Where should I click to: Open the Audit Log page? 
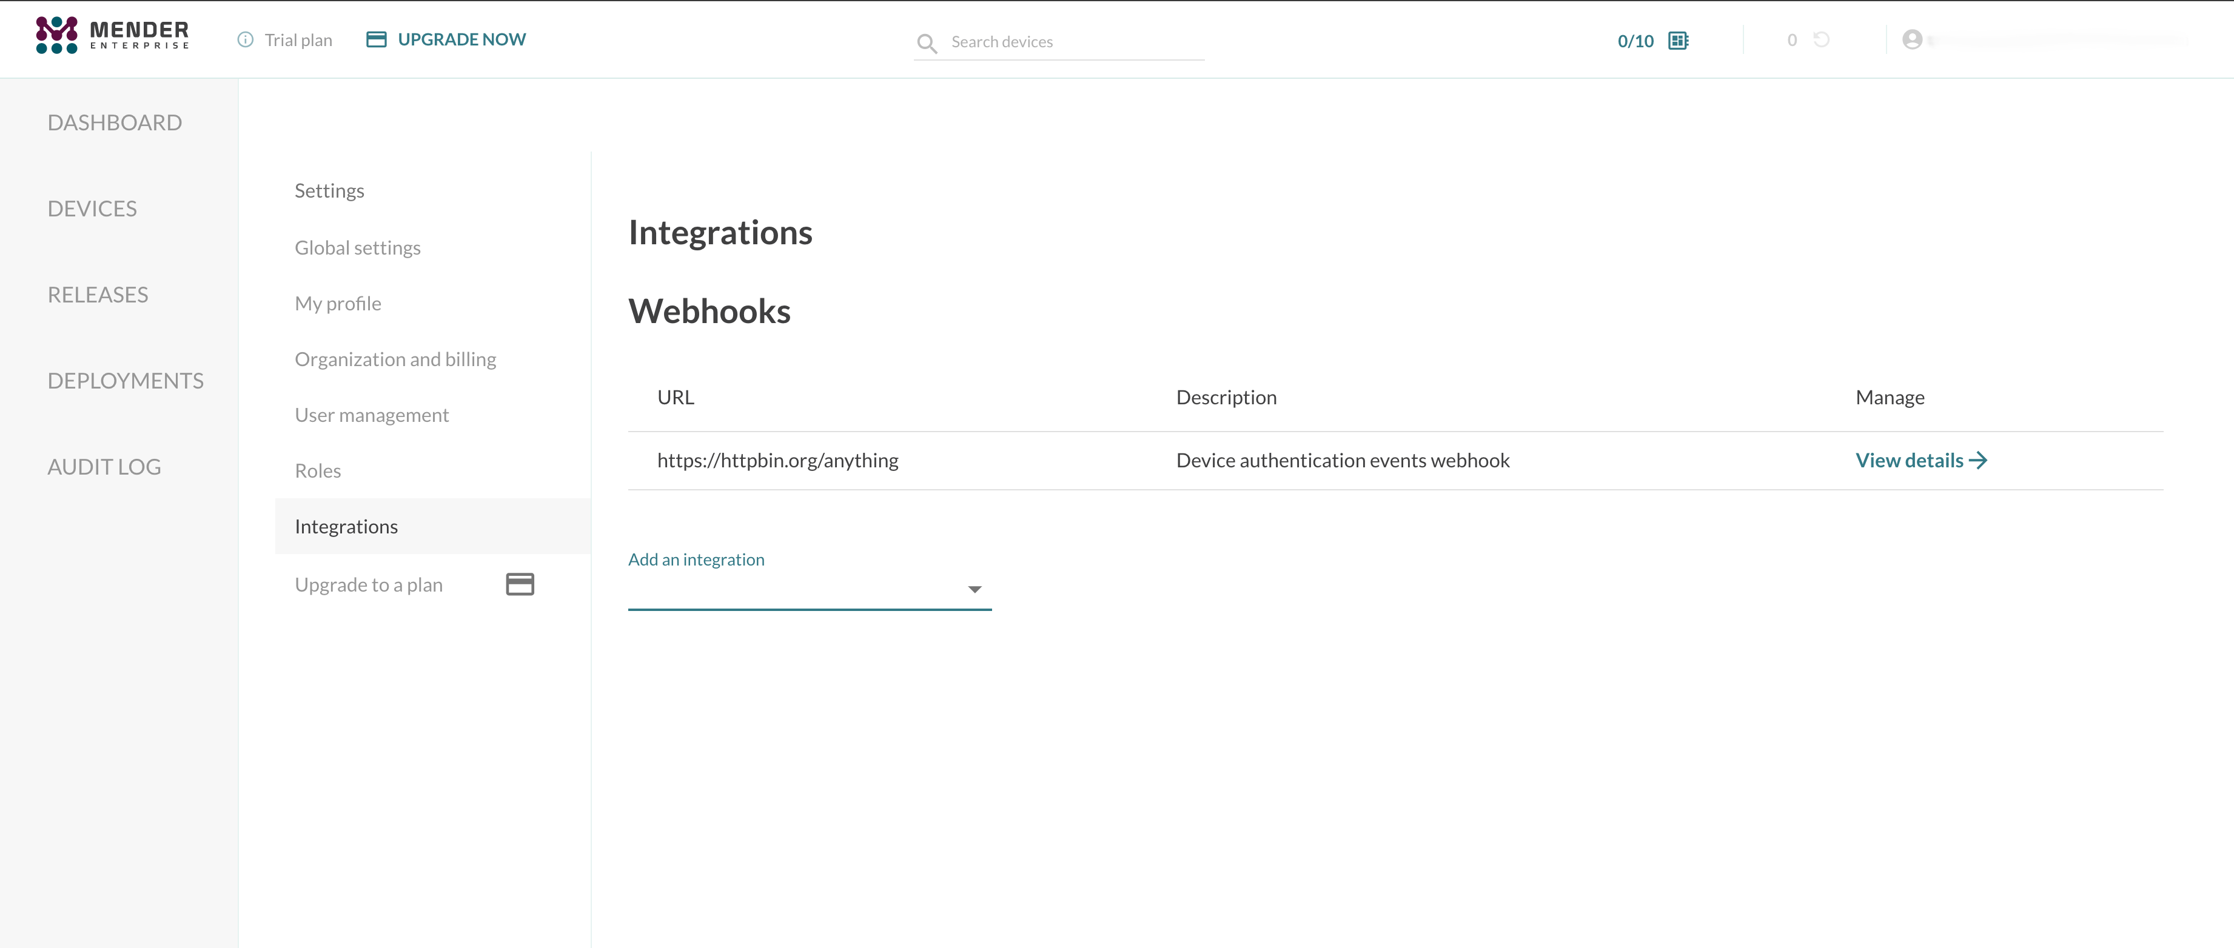pos(104,467)
